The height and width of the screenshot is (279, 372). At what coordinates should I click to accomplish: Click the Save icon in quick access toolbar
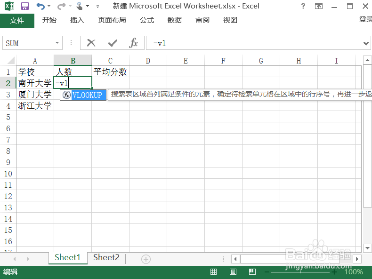coord(24,6)
